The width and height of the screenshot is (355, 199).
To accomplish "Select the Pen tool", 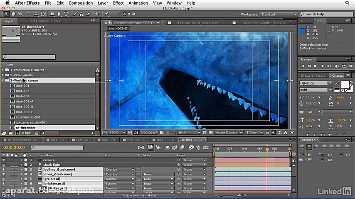I will 59,14.
